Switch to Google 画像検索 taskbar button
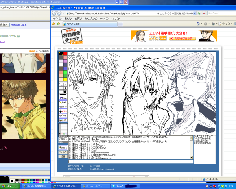This screenshot has height=189, width=236. point(36,186)
